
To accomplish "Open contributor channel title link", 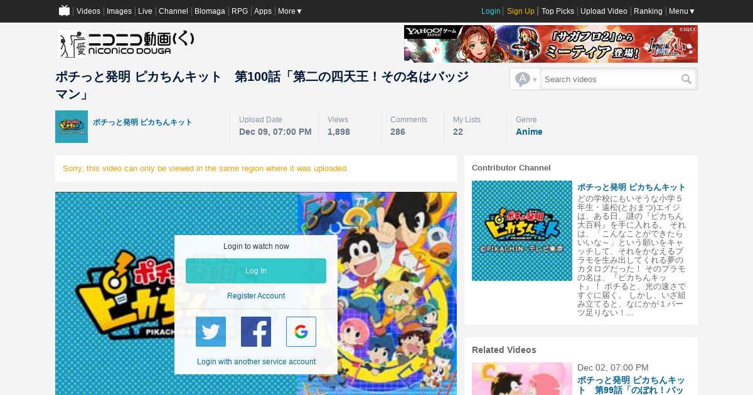I will point(631,187).
